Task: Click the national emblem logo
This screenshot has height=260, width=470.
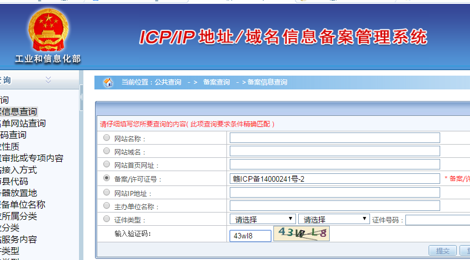Action: (47, 31)
